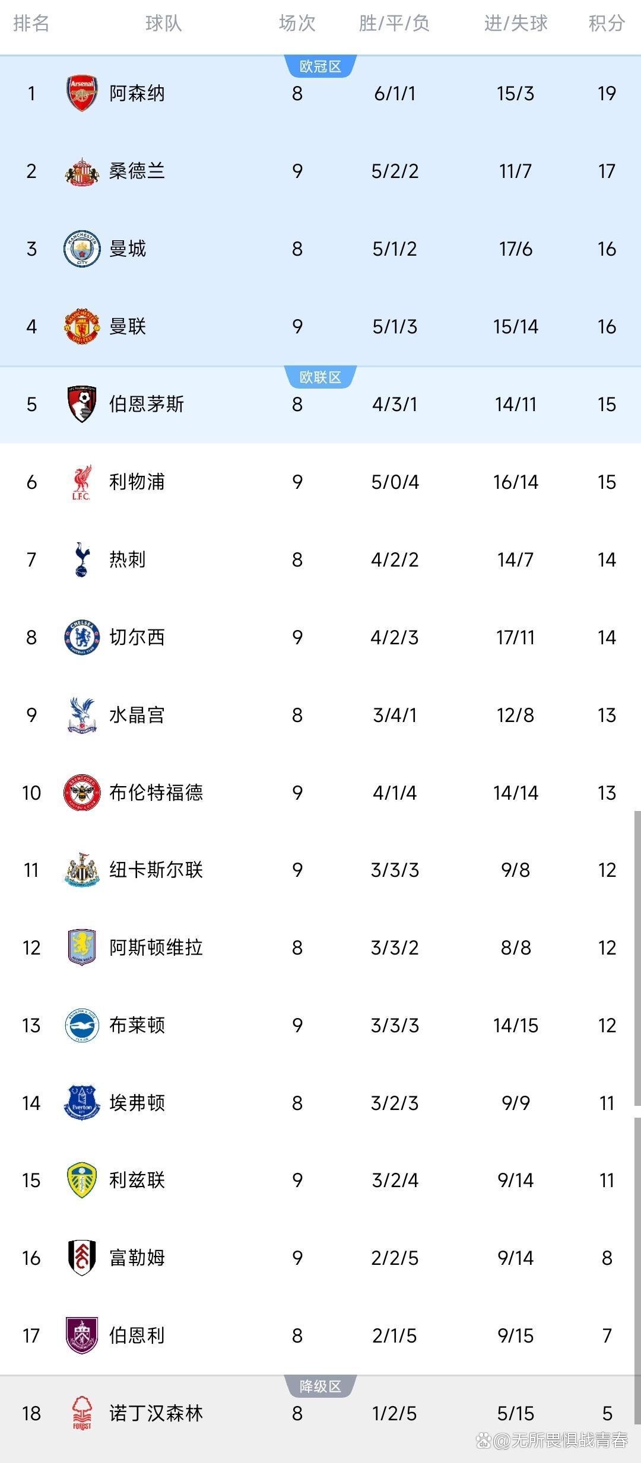641x1463 pixels.
Task: Open the Manchester United badge
Action: [x=82, y=326]
